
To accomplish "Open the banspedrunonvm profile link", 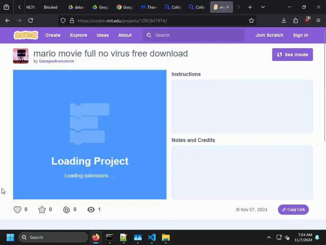I will coord(57,61).
